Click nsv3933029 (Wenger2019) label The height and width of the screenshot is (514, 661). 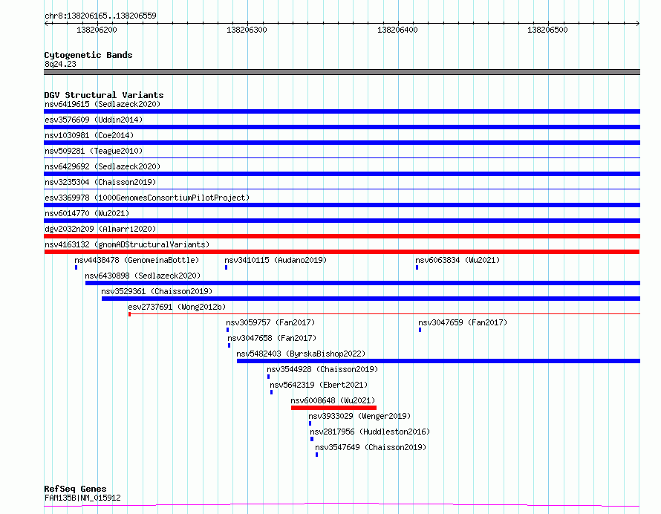point(359,416)
